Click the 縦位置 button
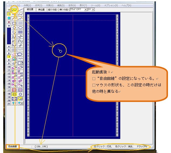 pos(32,9)
